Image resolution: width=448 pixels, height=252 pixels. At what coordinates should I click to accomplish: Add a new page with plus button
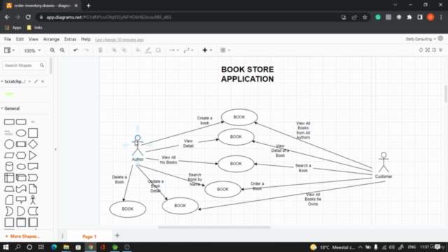pos(117,236)
